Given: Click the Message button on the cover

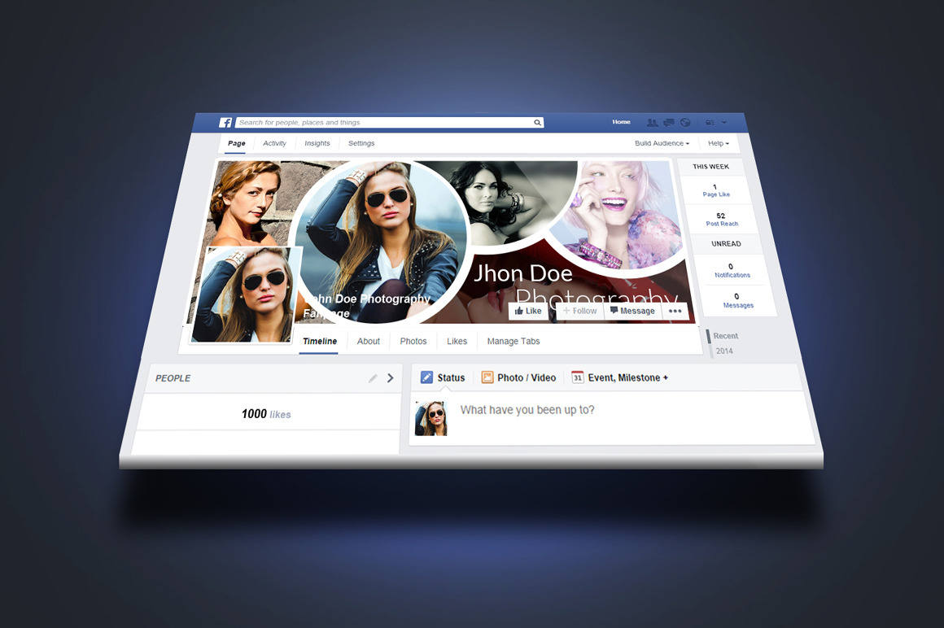Looking at the screenshot, I should click(632, 311).
